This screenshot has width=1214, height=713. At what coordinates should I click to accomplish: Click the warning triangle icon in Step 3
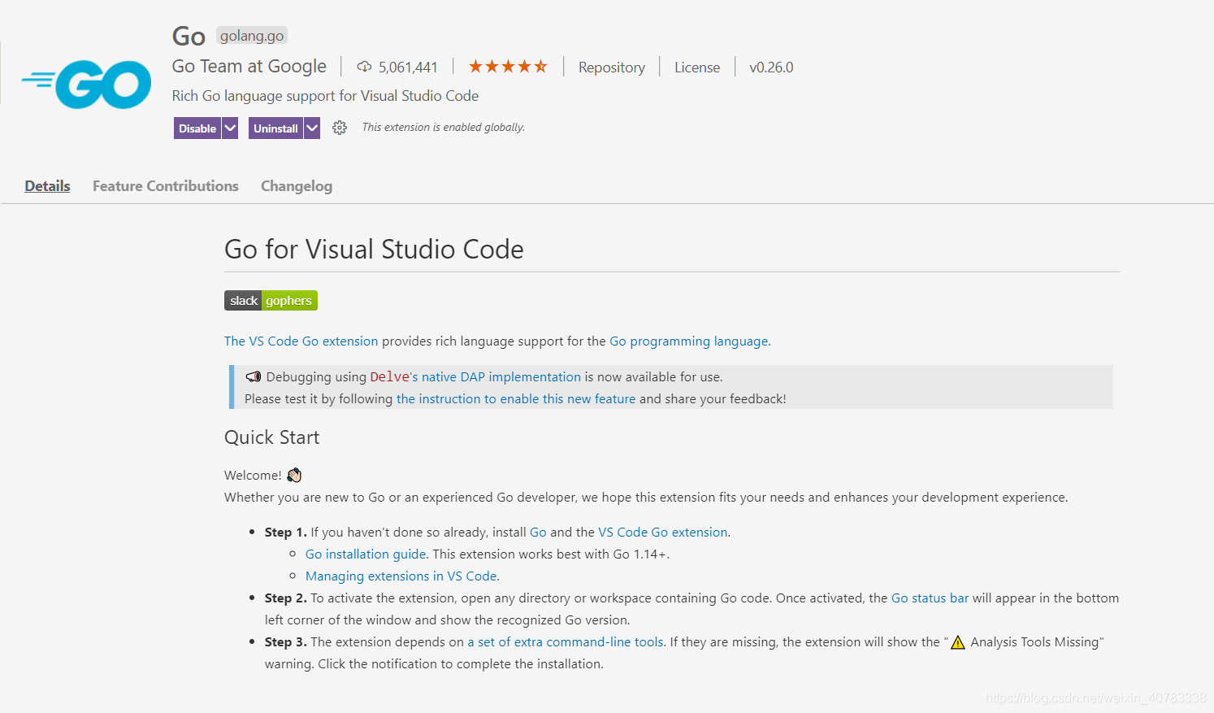coord(957,641)
